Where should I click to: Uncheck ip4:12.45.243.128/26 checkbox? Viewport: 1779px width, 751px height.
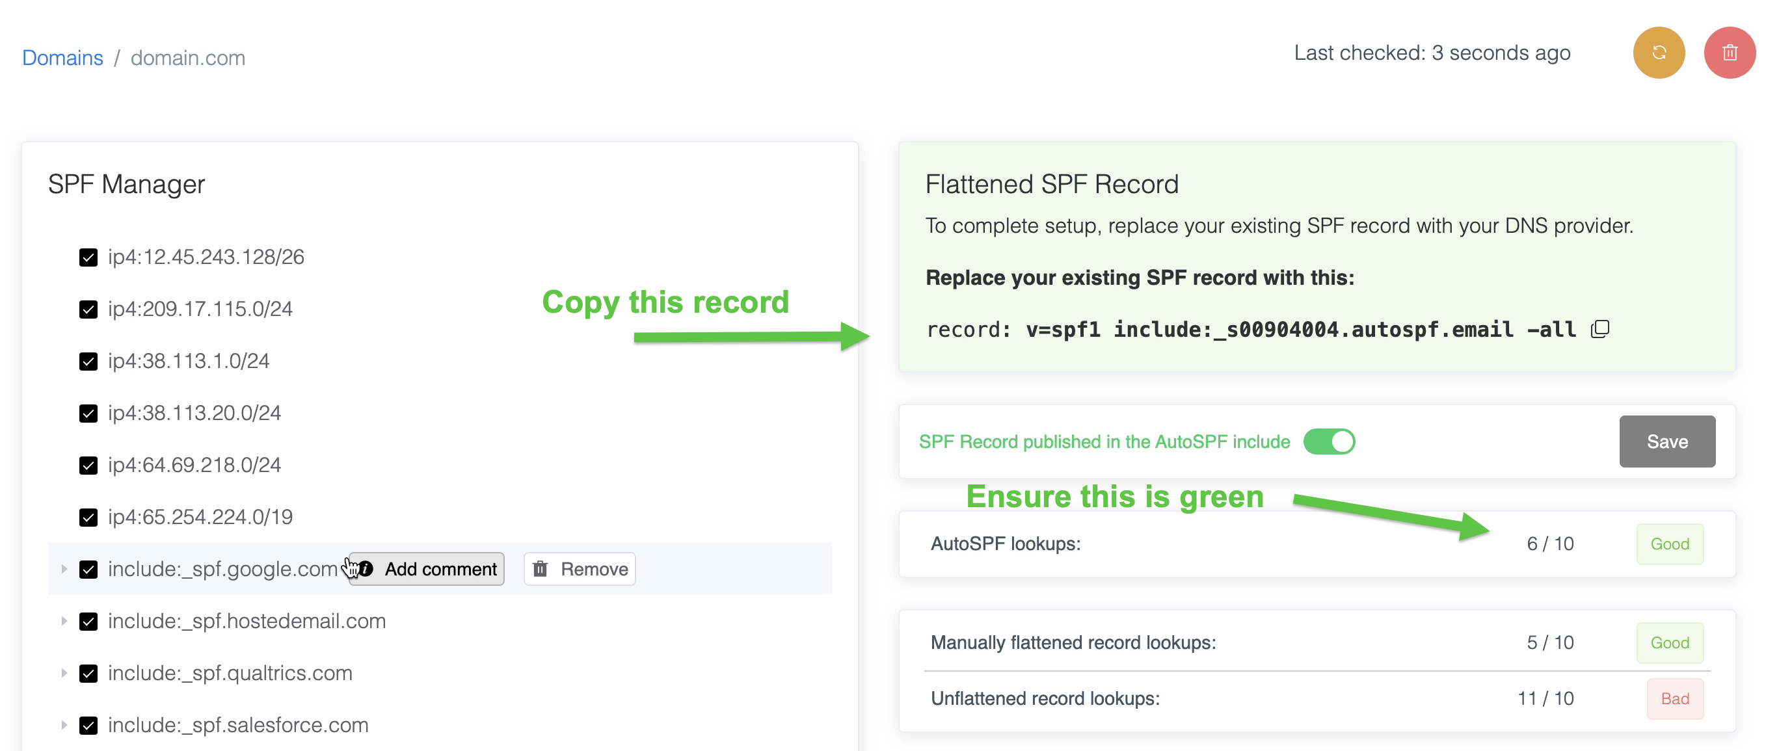pos(88,257)
